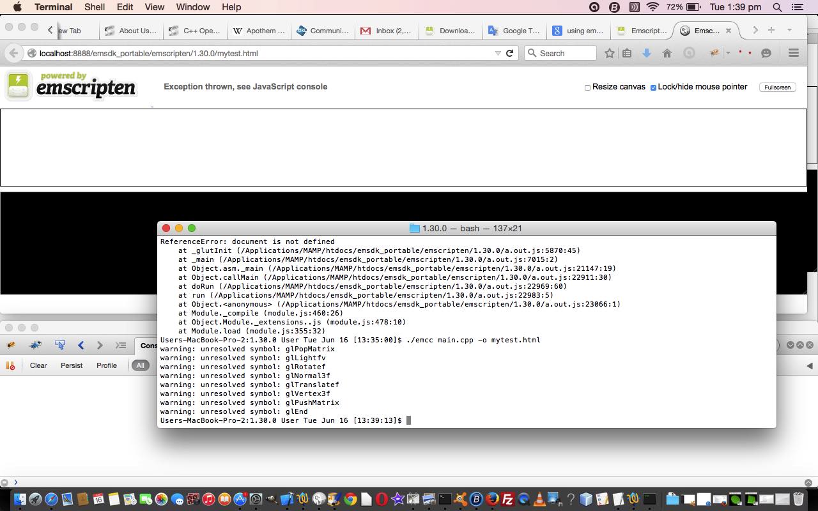Open VLC cone icon in the Dock
818x511 pixels.
click(539, 500)
